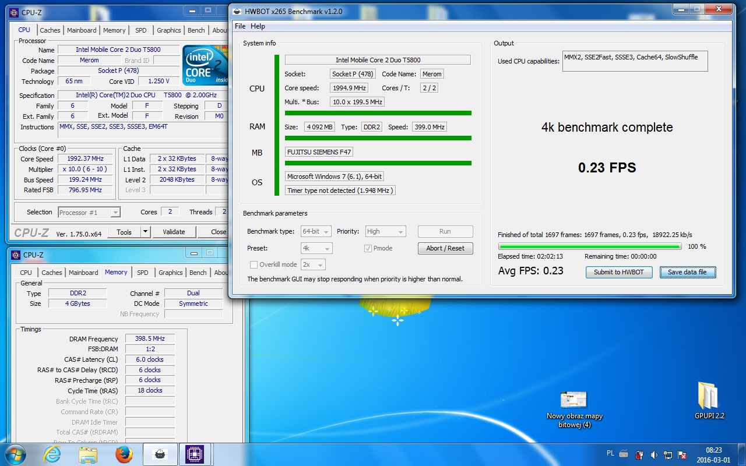Click the 'Avg FPS: 0.23' label
Image resolution: width=746 pixels, height=466 pixels.
[x=531, y=271]
